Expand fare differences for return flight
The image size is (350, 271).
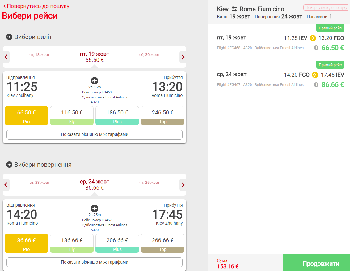tap(95, 262)
